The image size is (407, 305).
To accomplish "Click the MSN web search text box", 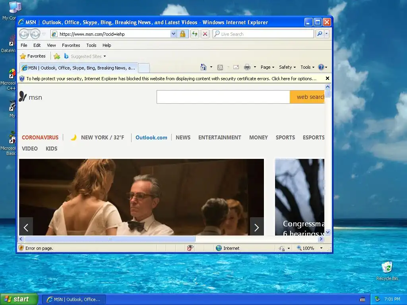I will 223,97.
